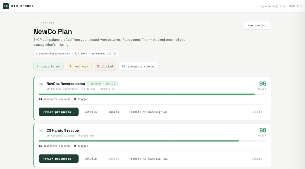This screenshot has width=305, height=169.
Task: Promote CS Handoff rescue to Kampaign.ai
Action: coord(148,159)
